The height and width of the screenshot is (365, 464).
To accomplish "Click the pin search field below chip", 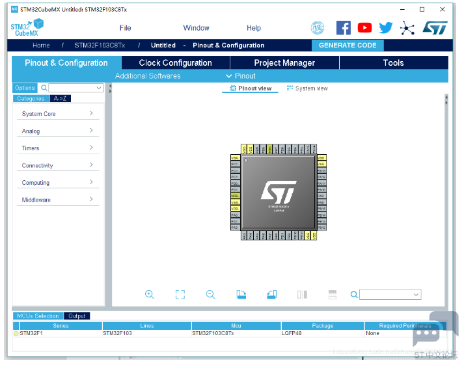I will pos(390,294).
